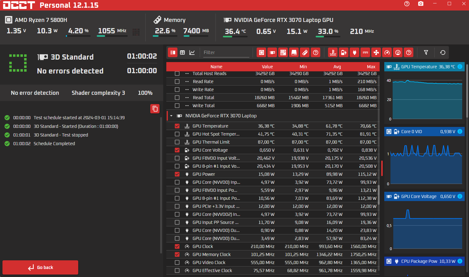Sort the sensor table by Value column
This screenshot has width=469, height=277.
click(x=267, y=67)
